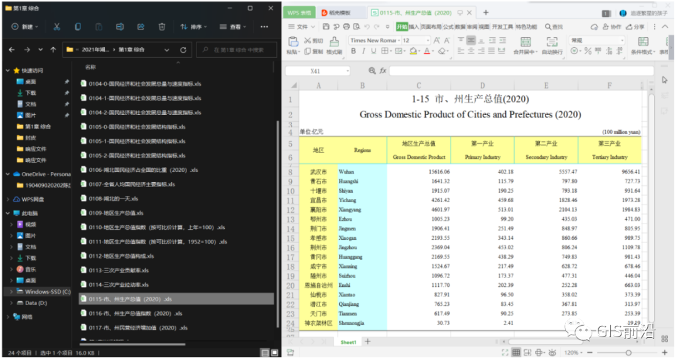
Task: Toggle Underline formatting in WPS
Action: pyautogui.click(x=374, y=51)
